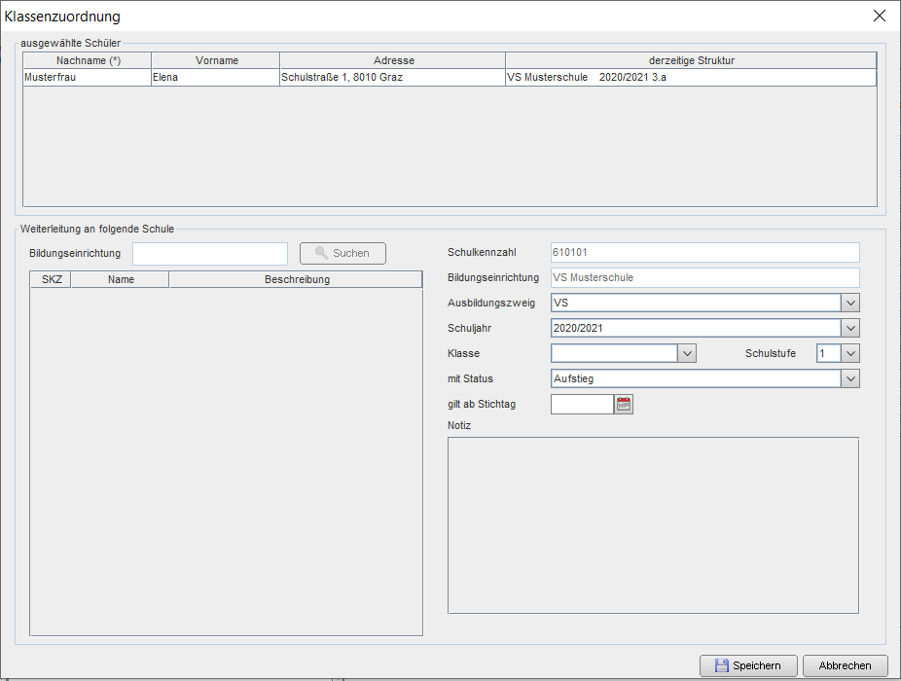Click the derzeitige Struktur column header

tap(691, 60)
